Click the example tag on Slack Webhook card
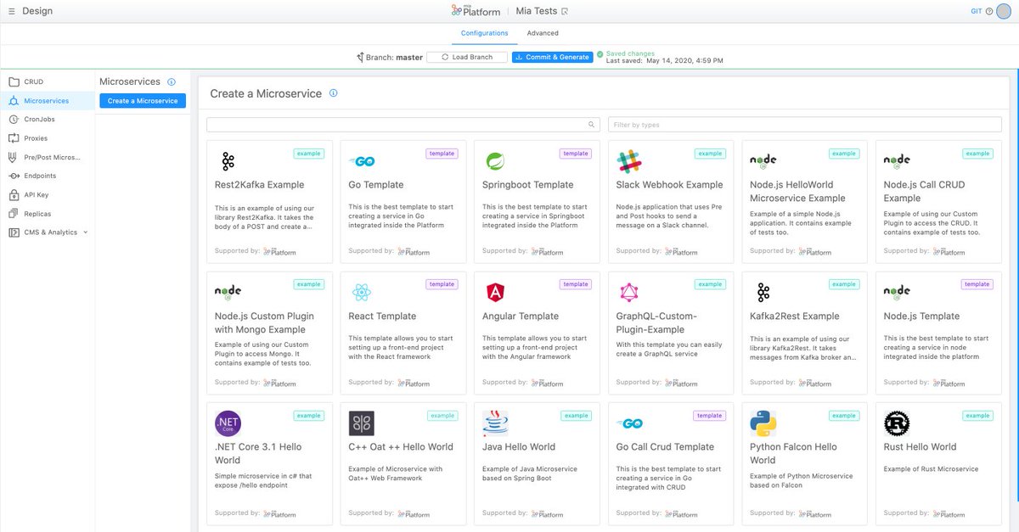 point(710,154)
